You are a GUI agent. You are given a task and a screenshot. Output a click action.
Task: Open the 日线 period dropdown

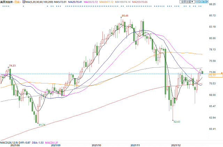[18, 2]
